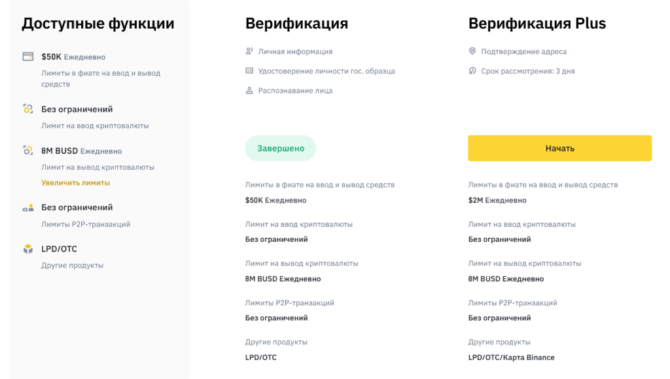The height and width of the screenshot is (379, 670).
Task: Select the Верификация Plus column header
Action: pyautogui.click(x=537, y=23)
